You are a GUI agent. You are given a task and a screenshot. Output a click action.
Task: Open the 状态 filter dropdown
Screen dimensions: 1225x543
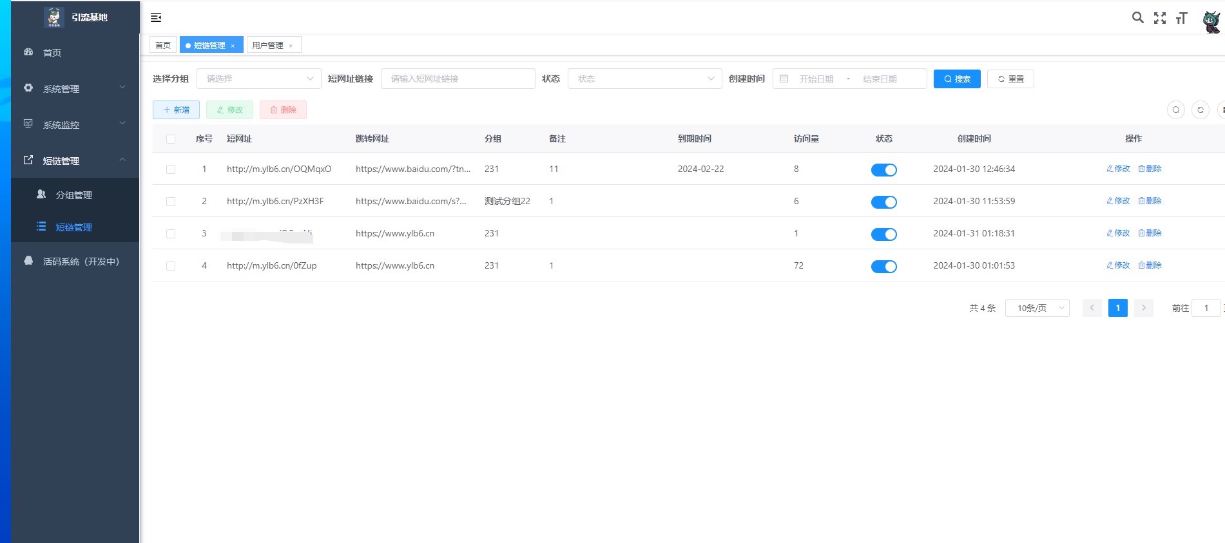[x=644, y=79]
